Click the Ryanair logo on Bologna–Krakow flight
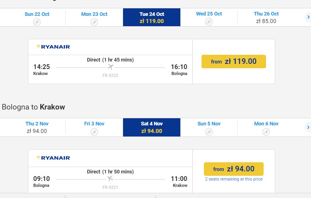The width and height of the screenshot is (311, 198). [53, 158]
